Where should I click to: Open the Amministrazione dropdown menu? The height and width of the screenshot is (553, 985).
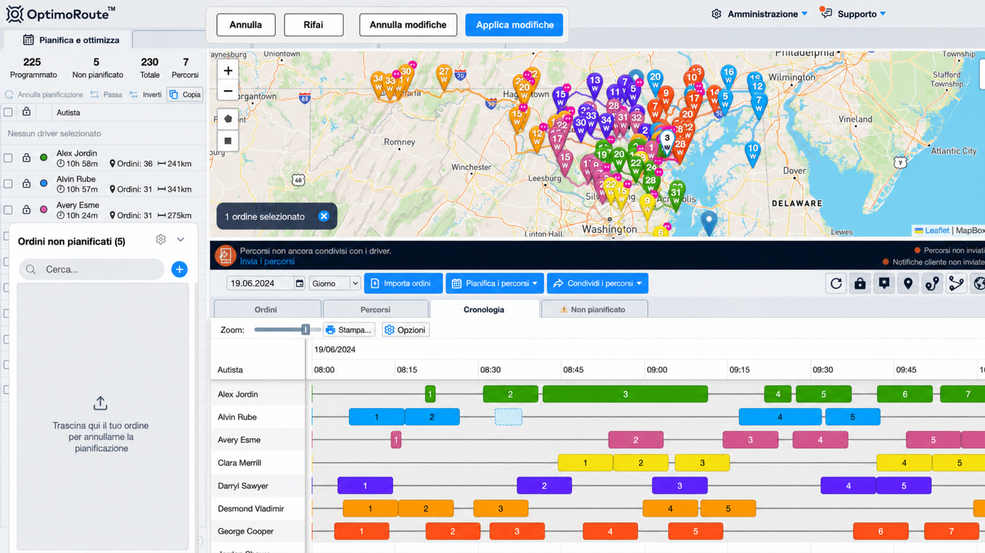tap(767, 14)
